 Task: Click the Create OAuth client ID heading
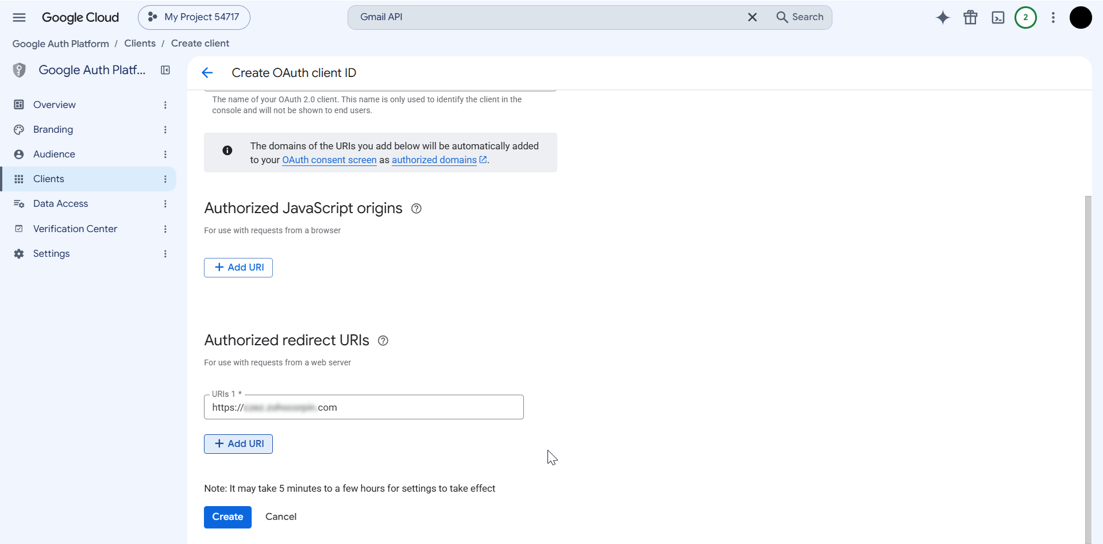coord(294,72)
